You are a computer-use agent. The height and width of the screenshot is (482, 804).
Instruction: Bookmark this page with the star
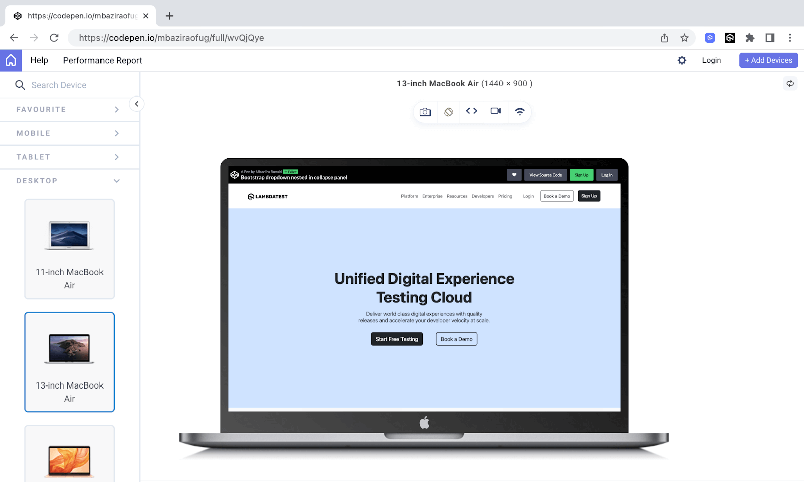coord(684,38)
